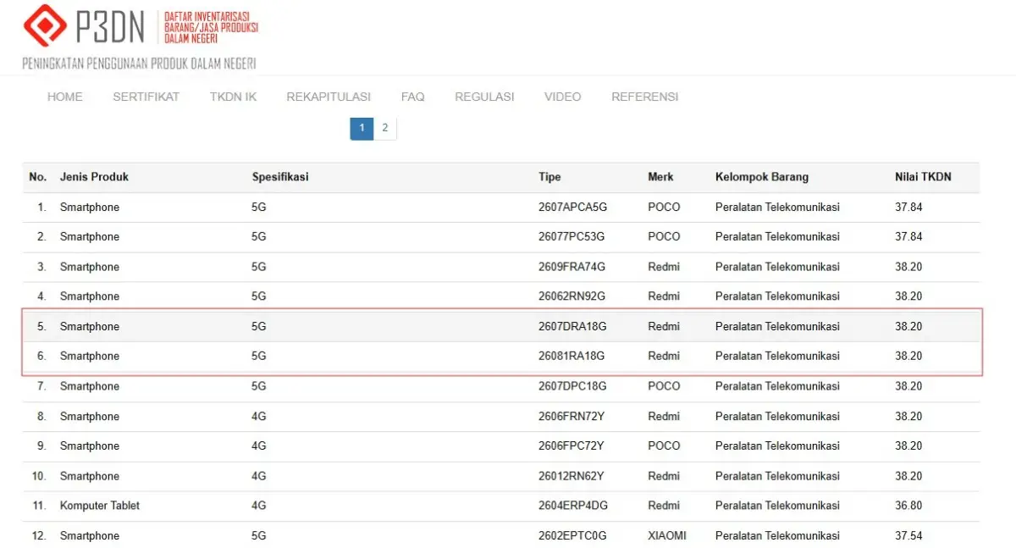Click Peralatan Telekomunikasi in row 6
This screenshot has width=1016, height=548.
click(x=777, y=357)
